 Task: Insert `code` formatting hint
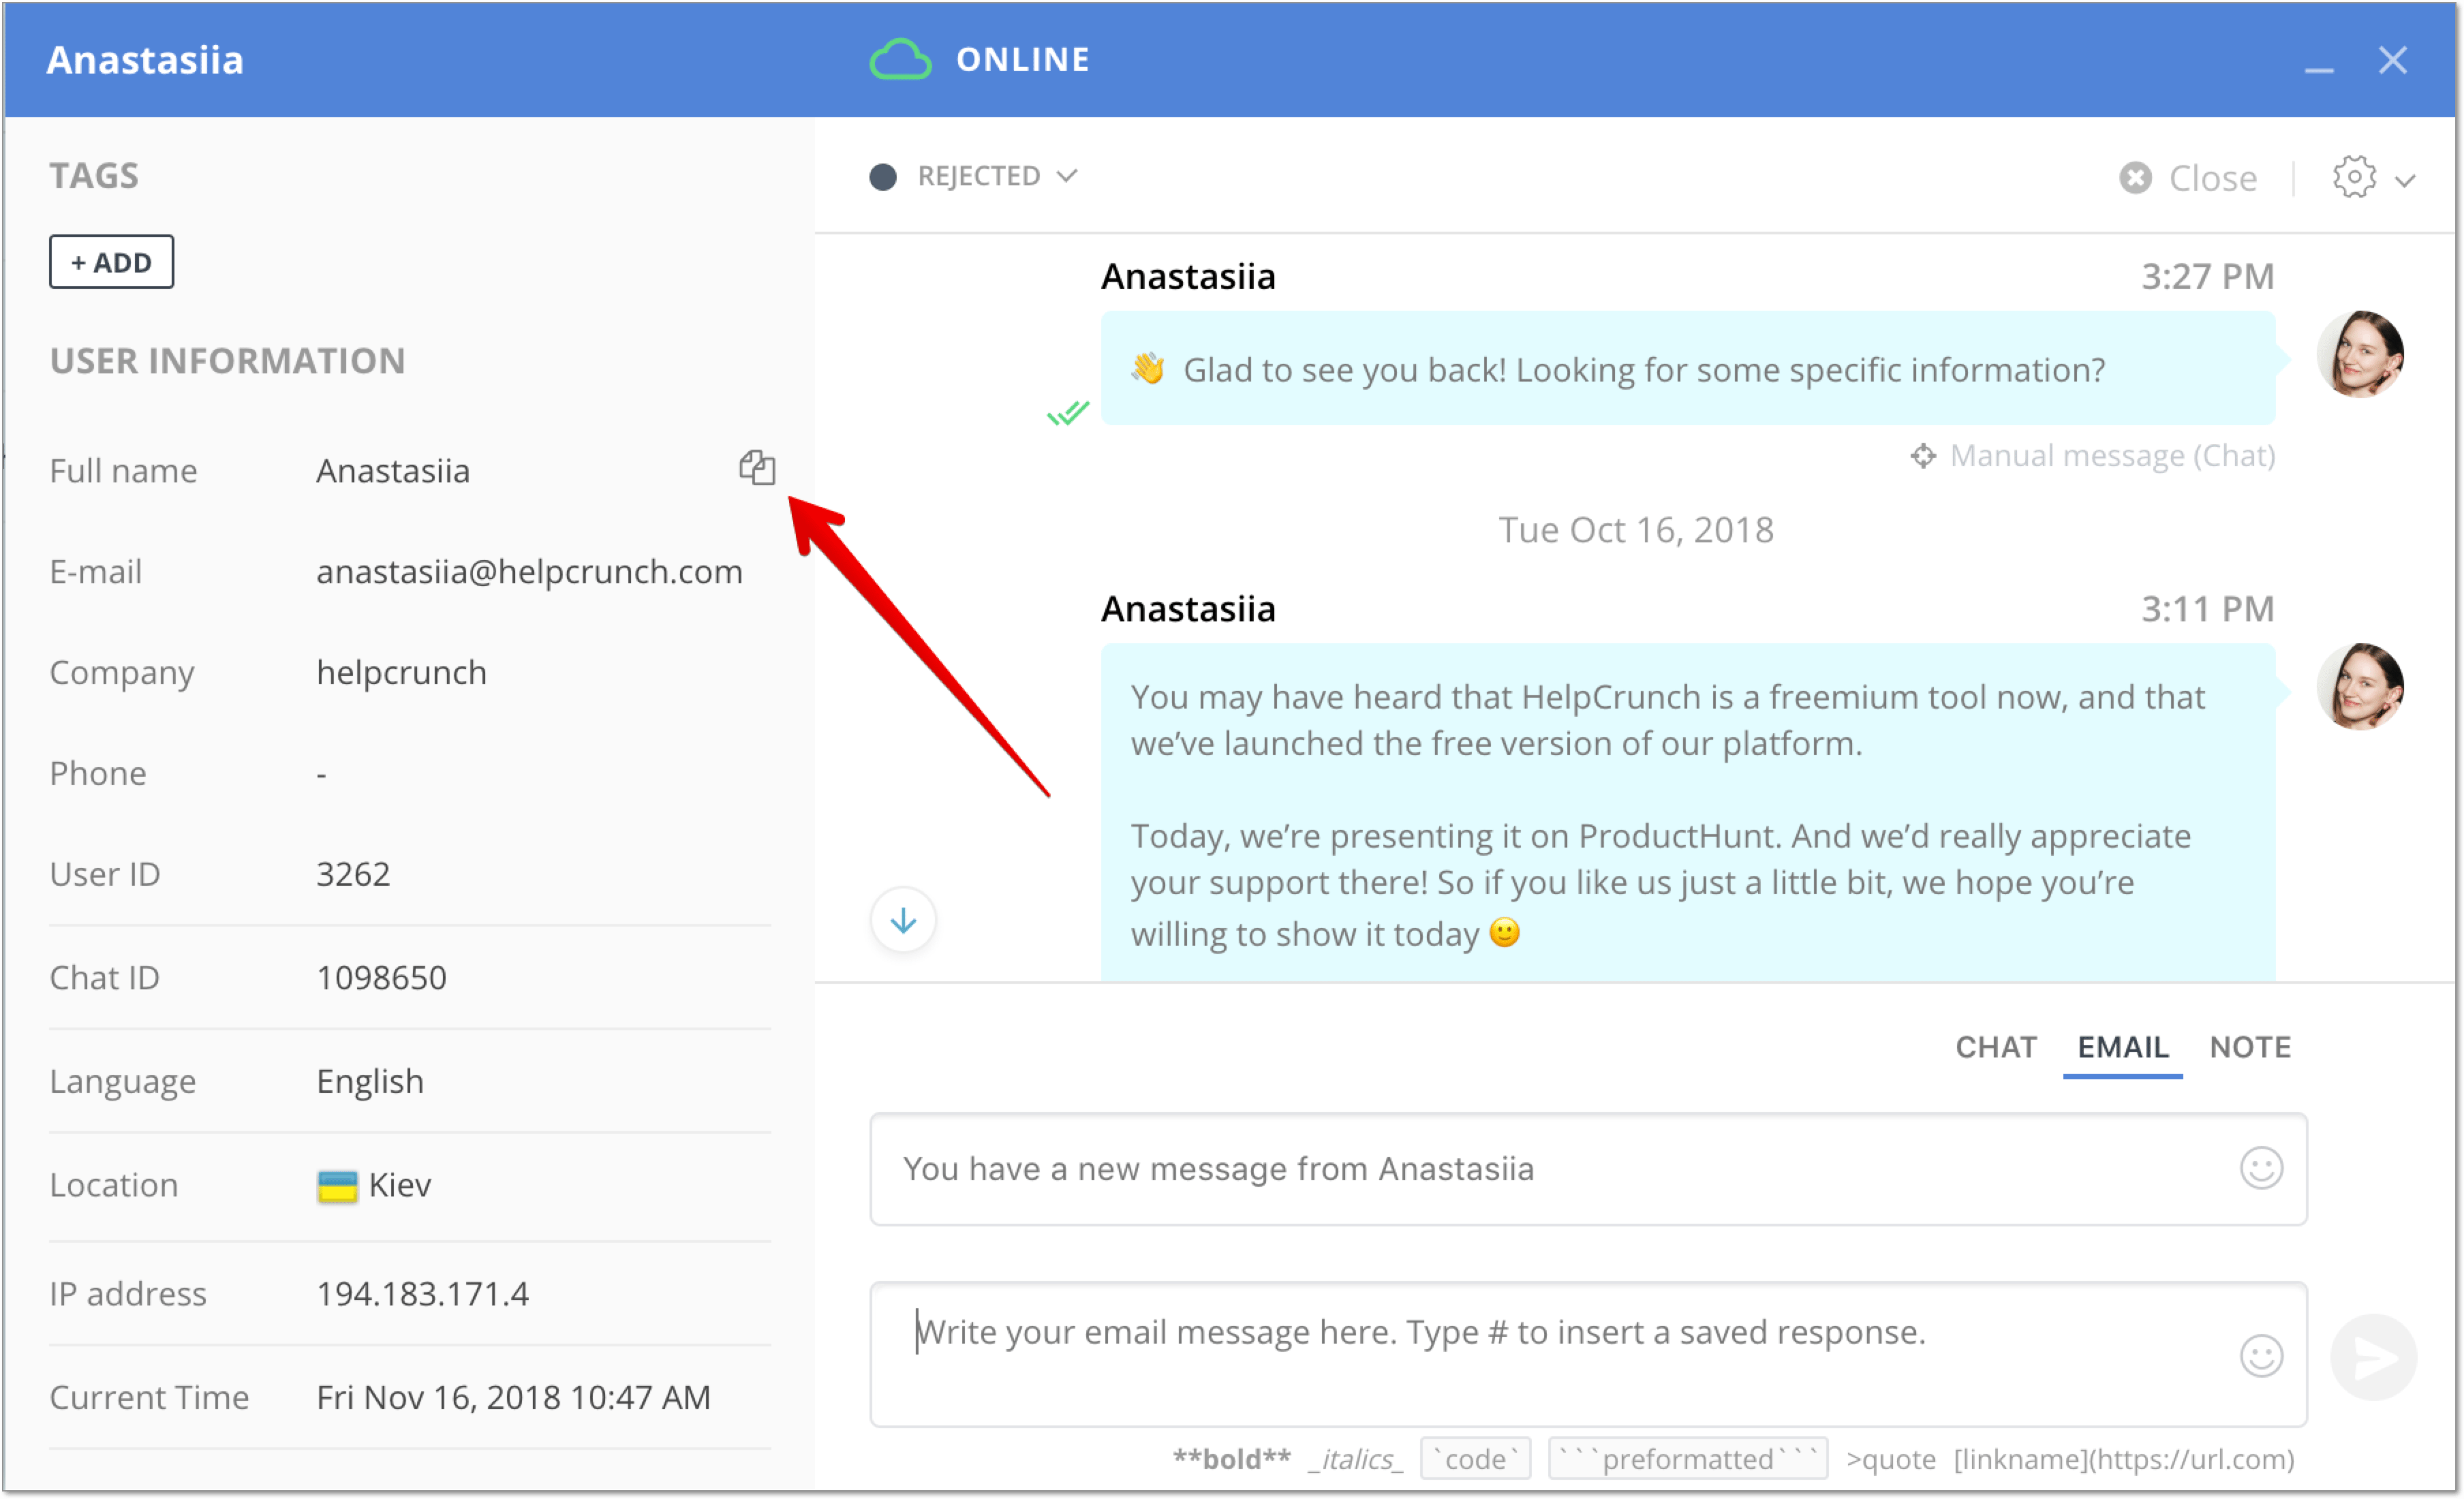coord(1475,1459)
